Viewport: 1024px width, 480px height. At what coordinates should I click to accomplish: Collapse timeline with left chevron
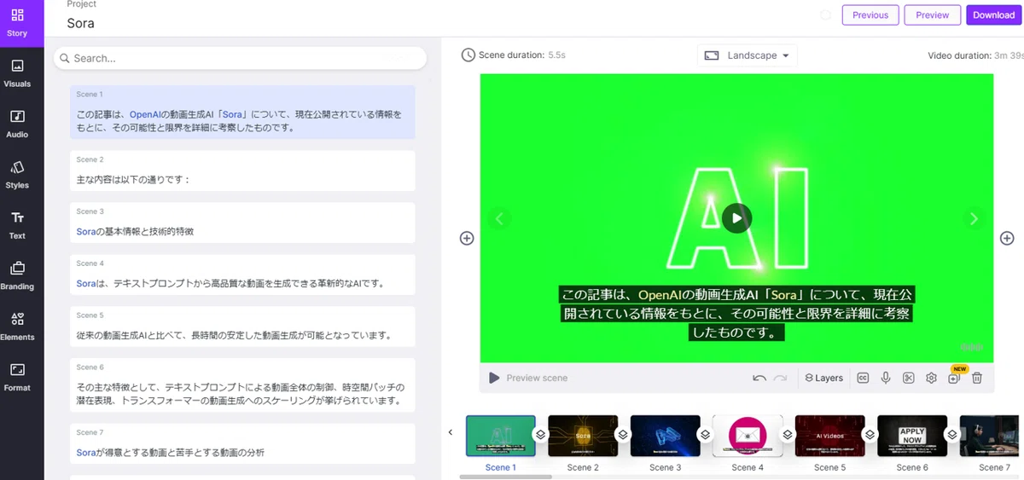(451, 432)
